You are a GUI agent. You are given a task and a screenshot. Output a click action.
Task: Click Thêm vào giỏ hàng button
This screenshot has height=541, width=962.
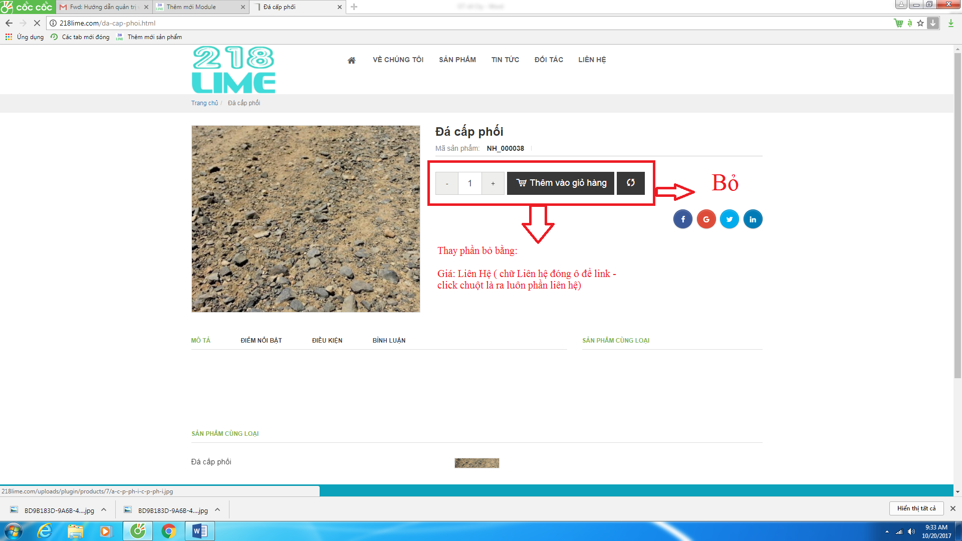561,183
